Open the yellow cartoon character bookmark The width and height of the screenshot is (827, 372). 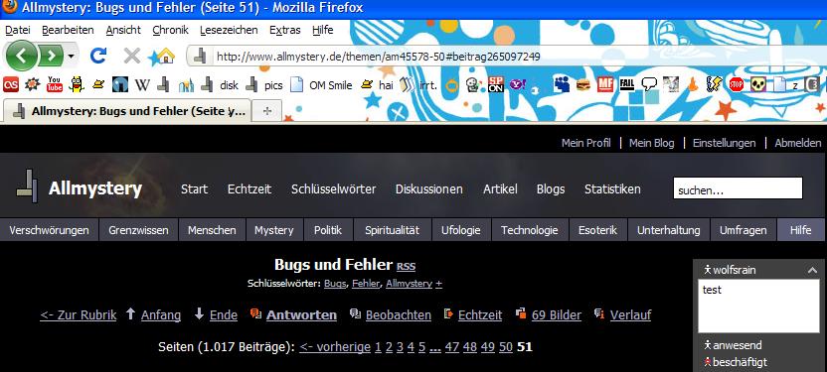tap(77, 84)
